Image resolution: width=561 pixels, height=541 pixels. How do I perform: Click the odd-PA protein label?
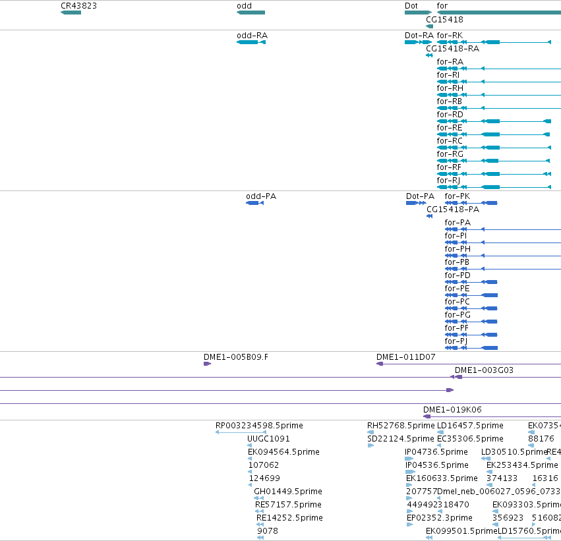261,196
